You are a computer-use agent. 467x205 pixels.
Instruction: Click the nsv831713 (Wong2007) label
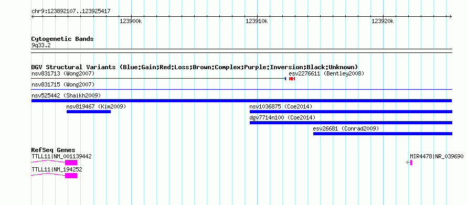[63, 73]
